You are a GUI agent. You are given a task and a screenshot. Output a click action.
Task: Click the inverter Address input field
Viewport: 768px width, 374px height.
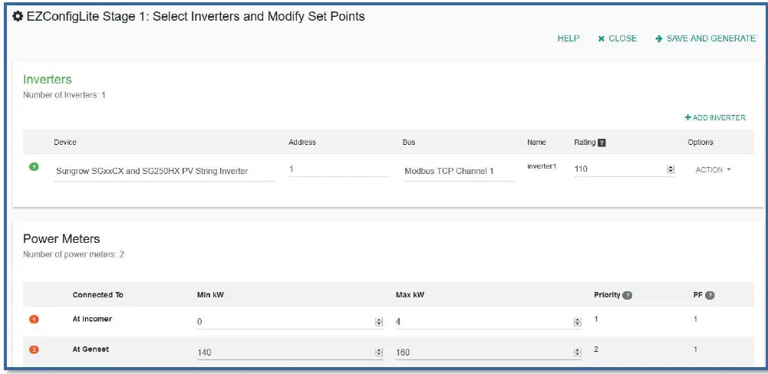tap(338, 169)
